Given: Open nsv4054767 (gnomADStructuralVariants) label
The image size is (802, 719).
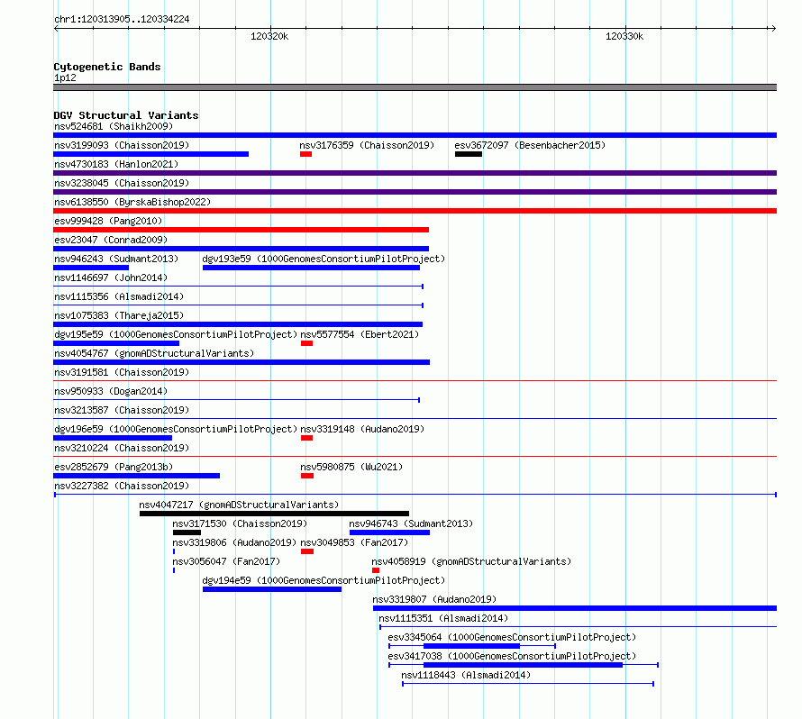Looking at the screenshot, I should coord(154,353).
